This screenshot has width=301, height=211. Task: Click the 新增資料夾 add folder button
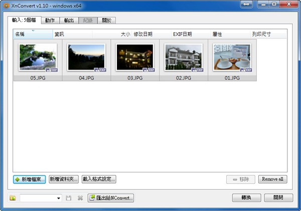tap(64, 179)
